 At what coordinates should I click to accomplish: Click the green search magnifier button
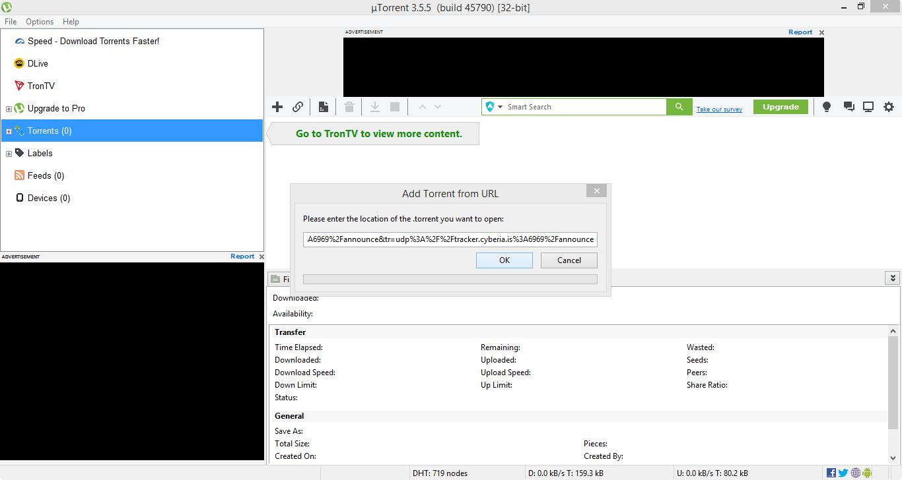679,107
